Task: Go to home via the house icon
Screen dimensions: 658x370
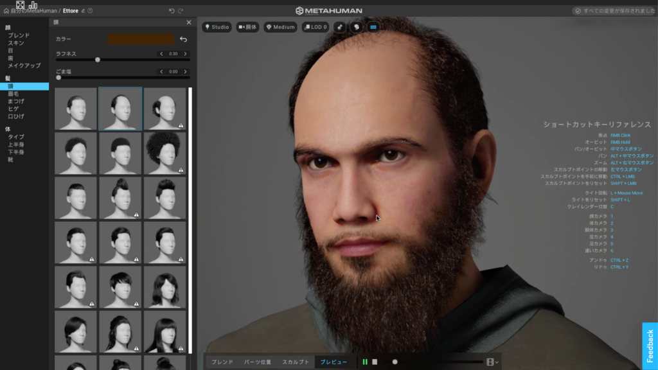Action: [6, 11]
